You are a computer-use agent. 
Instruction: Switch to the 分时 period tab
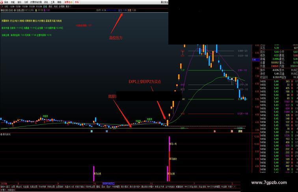[6, 7]
